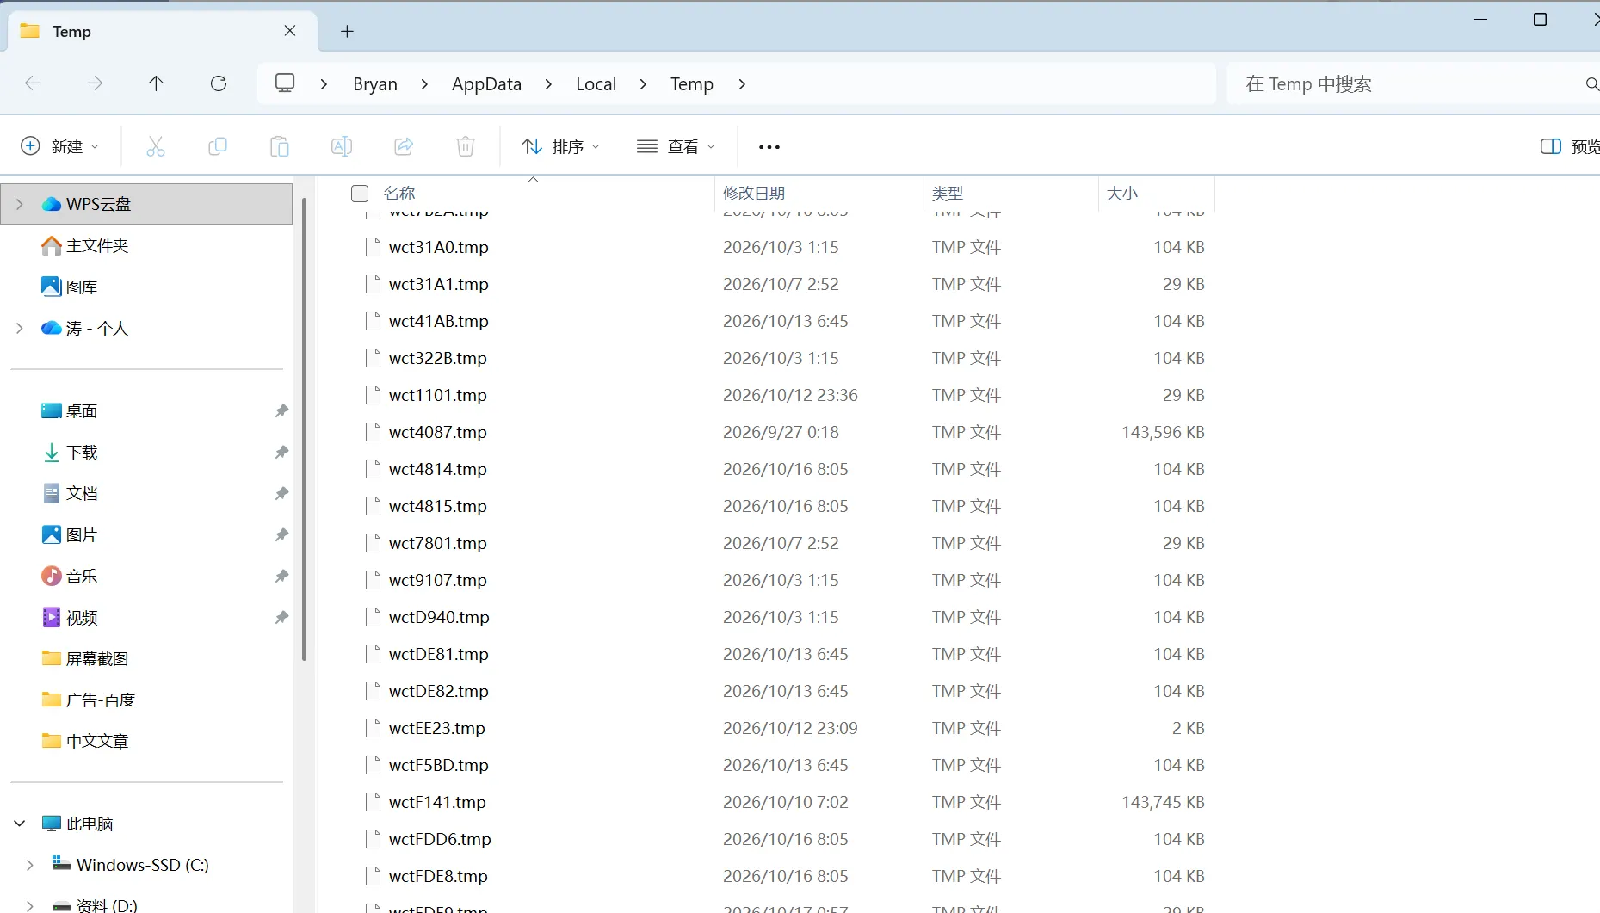Click the Delete trash can icon
The height and width of the screenshot is (913, 1600).
tap(466, 146)
